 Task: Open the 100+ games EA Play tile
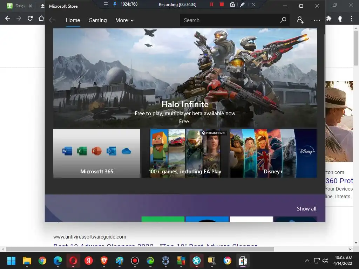pos(185,153)
